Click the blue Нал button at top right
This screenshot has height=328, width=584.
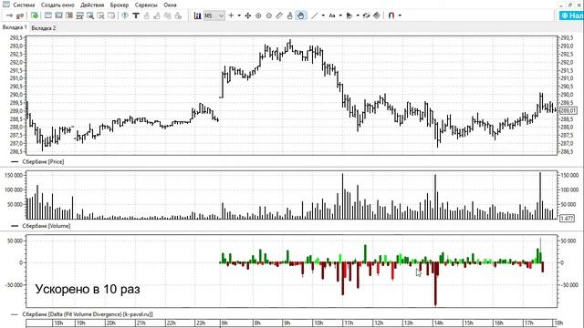pyautogui.click(x=572, y=15)
